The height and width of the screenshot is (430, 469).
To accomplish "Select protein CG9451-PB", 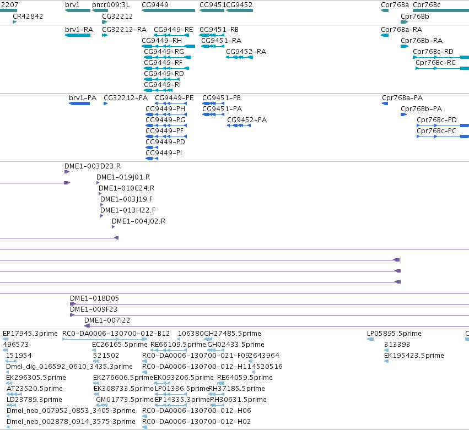I will pyautogui.click(x=222, y=98).
